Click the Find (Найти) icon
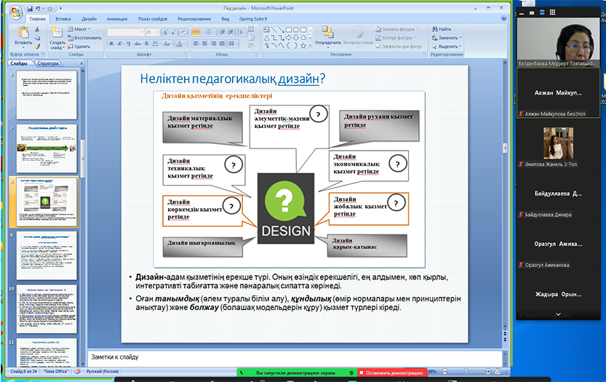This screenshot has width=606, height=382. point(442,29)
